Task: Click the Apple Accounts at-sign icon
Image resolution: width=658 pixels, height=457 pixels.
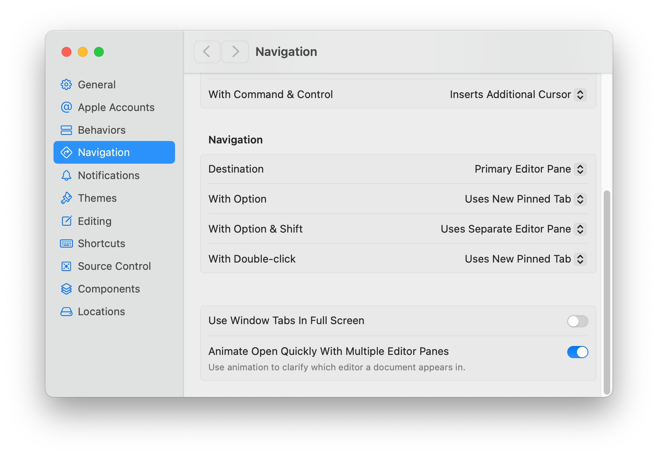Action: coord(66,107)
